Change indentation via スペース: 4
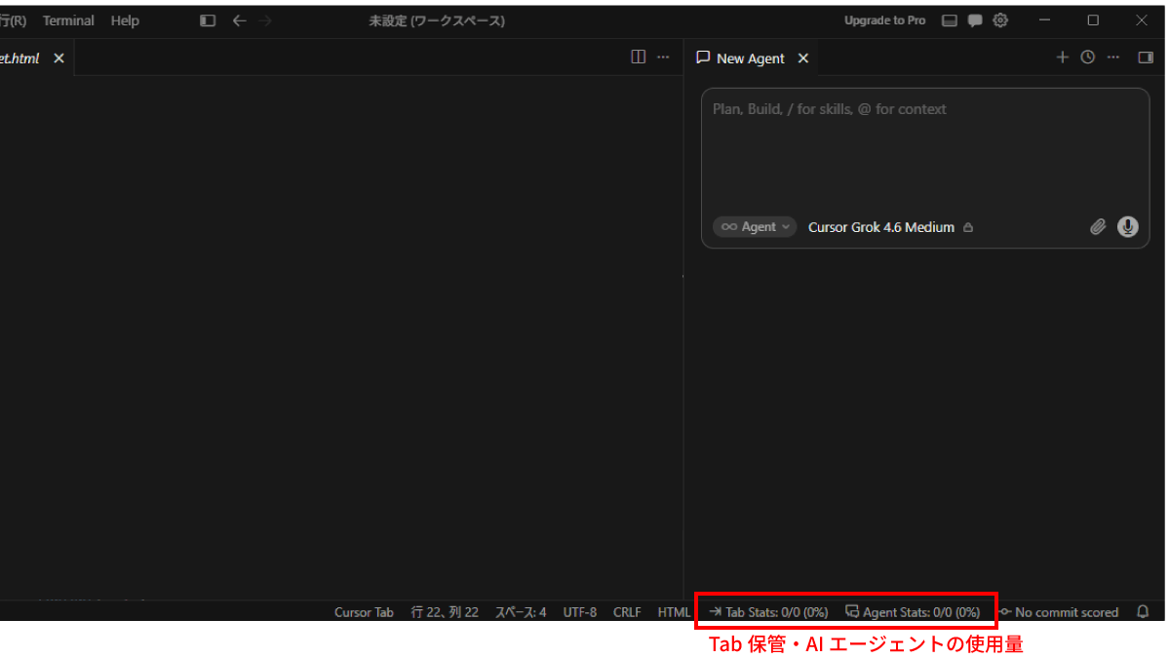This screenshot has height=658, width=1170. [x=521, y=612]
